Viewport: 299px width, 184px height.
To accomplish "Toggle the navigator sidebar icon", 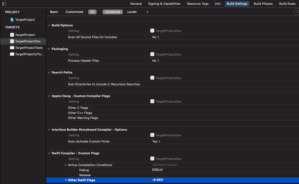I will pyautogui.click(x=4, y=4).
